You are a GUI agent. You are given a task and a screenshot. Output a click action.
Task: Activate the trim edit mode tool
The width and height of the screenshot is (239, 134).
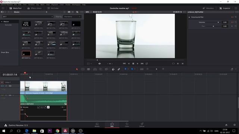click(x=83, y=69)
